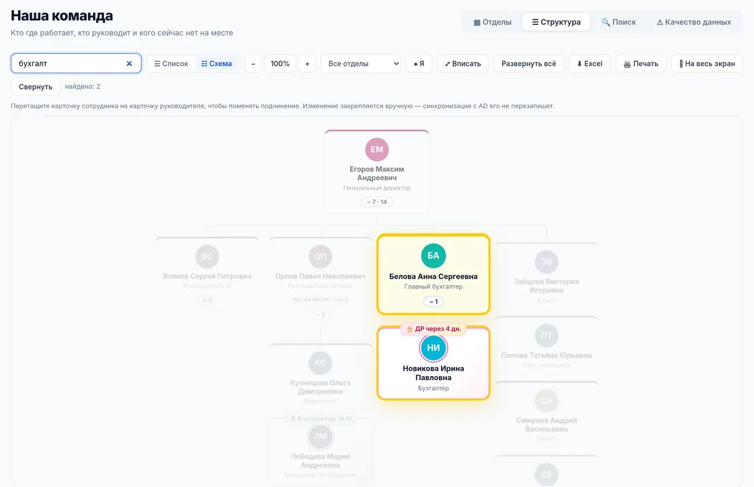The image size is (754, 487).
Task: Click the green БА avatar circle
Action: [x=434, y=256]
